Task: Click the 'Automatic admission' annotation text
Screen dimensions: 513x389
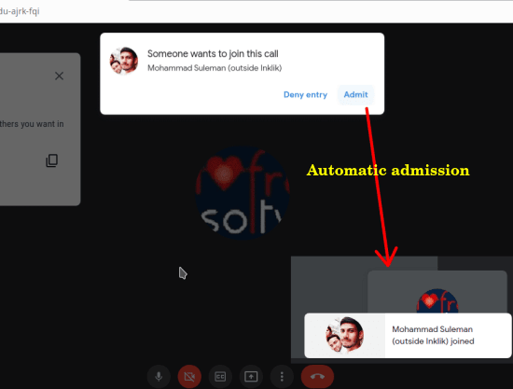Action: tap(388, 170)
